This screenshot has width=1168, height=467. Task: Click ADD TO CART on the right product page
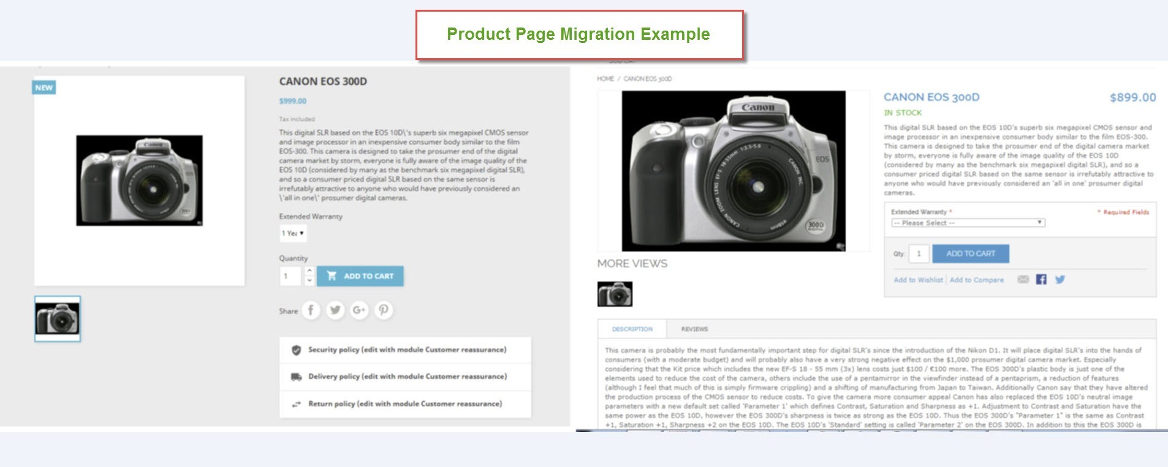(x=971, y=253)
